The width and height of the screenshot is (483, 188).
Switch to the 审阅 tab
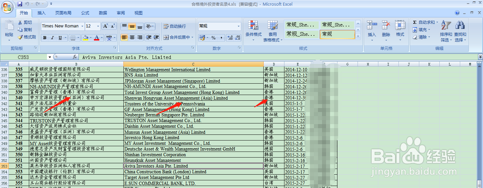tap(121, 13)
